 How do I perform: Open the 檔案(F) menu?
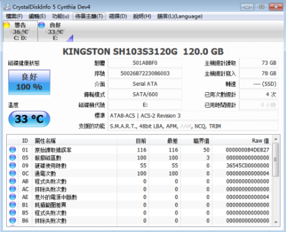pos(14,16)
